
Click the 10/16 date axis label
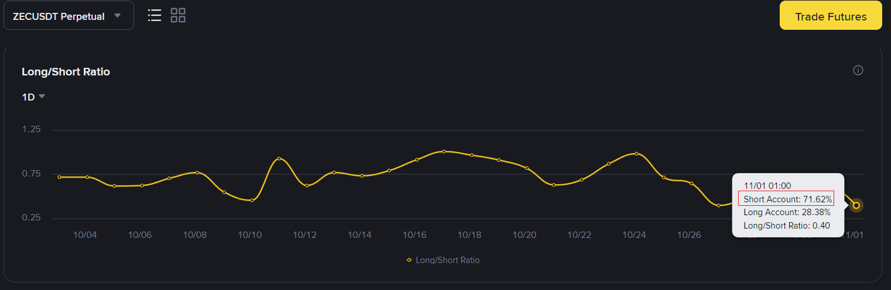click(x=414, y=235)
